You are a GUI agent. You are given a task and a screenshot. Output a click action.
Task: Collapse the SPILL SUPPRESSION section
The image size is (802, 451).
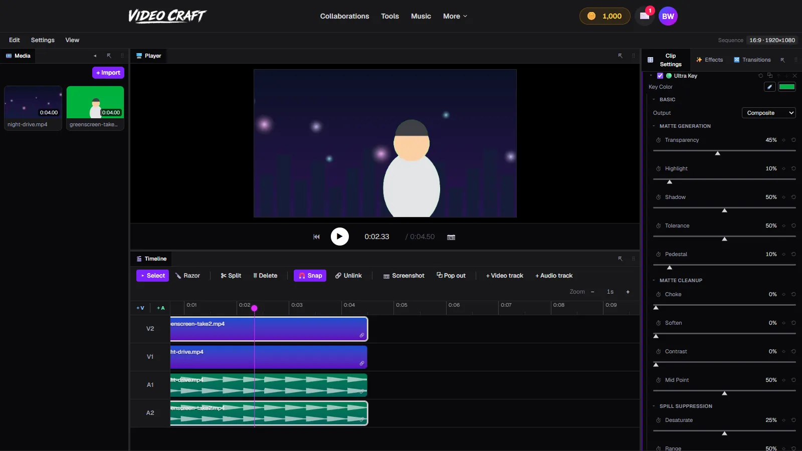(654, 406)
